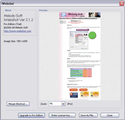Expand the Zoom dropdown arrow
The height and width of the screenshot is (120, 125).
pos(63,104)
